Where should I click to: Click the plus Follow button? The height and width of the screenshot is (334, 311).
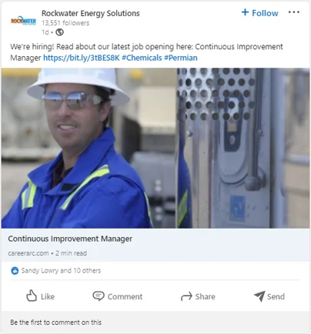pyautogui.click(x=260, y=13)
